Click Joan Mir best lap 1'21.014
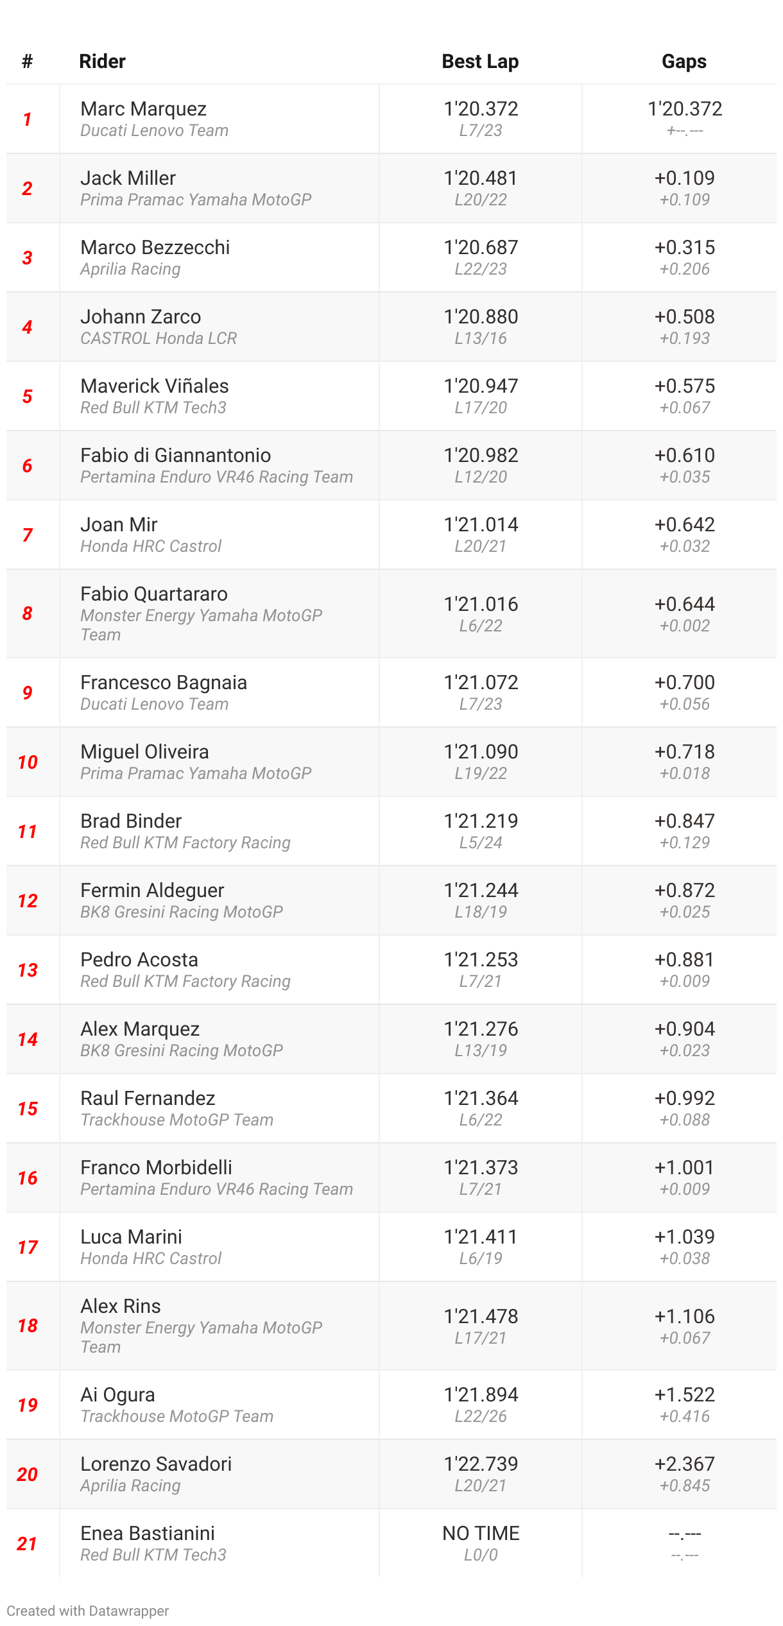Viewport: 783px width, 1626px height. 481,525
